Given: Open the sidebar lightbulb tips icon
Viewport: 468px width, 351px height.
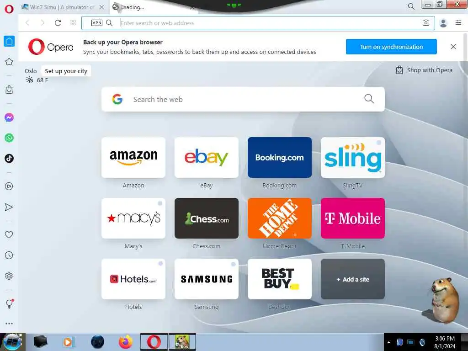Looking at the screenshot, I should point(9,303).
